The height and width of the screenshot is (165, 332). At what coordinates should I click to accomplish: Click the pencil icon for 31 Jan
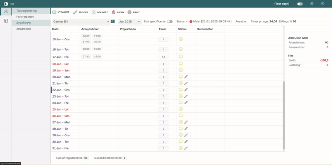[186, 148]
